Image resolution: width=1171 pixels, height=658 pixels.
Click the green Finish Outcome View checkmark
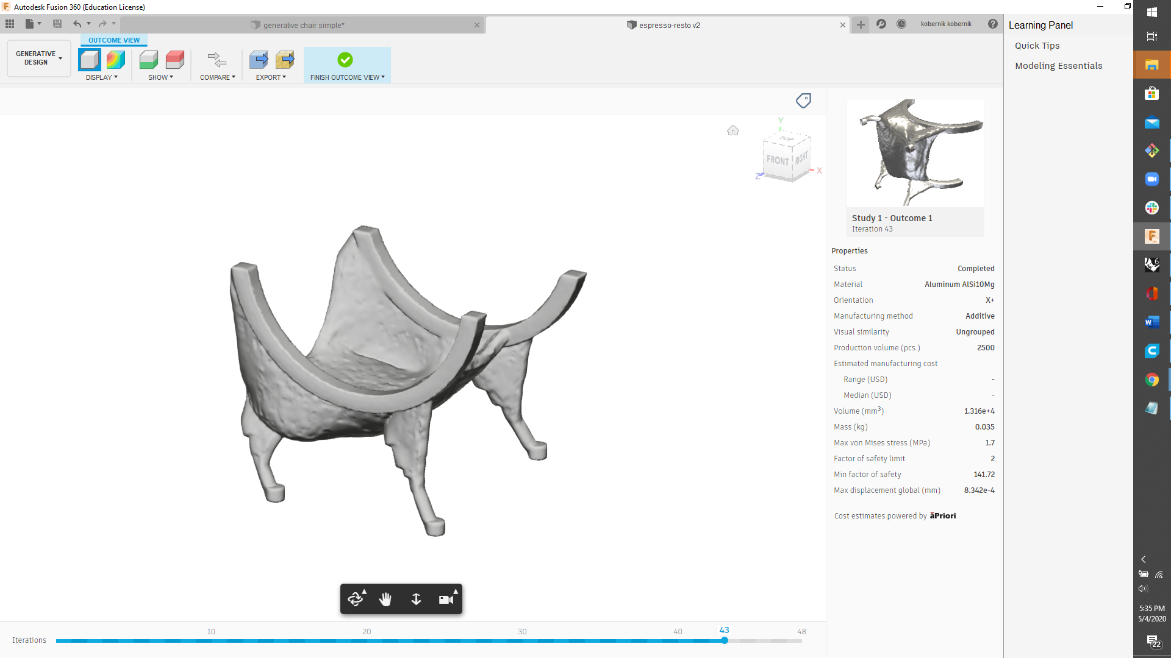tap(345, 60)
